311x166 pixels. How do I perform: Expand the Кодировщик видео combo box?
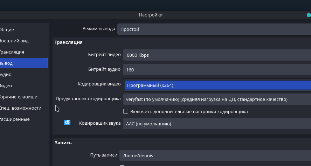[217, 85]
